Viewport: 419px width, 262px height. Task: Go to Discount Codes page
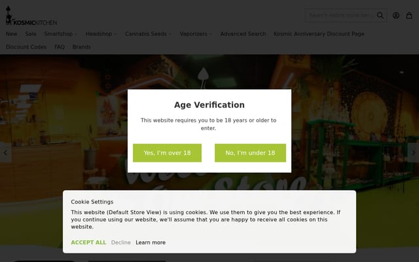(x=26, y=47)
